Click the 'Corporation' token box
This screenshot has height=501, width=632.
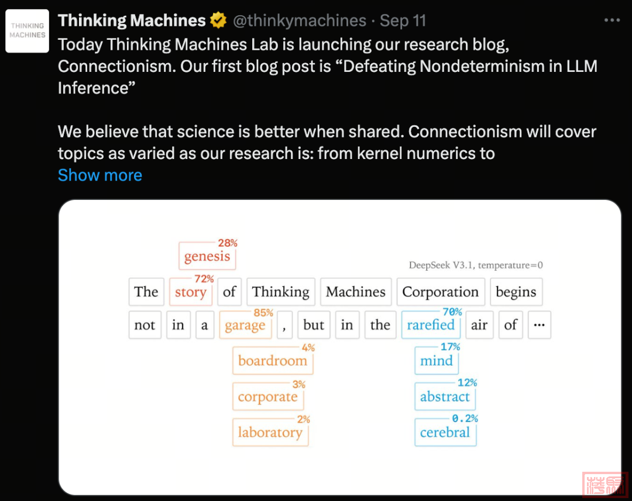[440, 292]
